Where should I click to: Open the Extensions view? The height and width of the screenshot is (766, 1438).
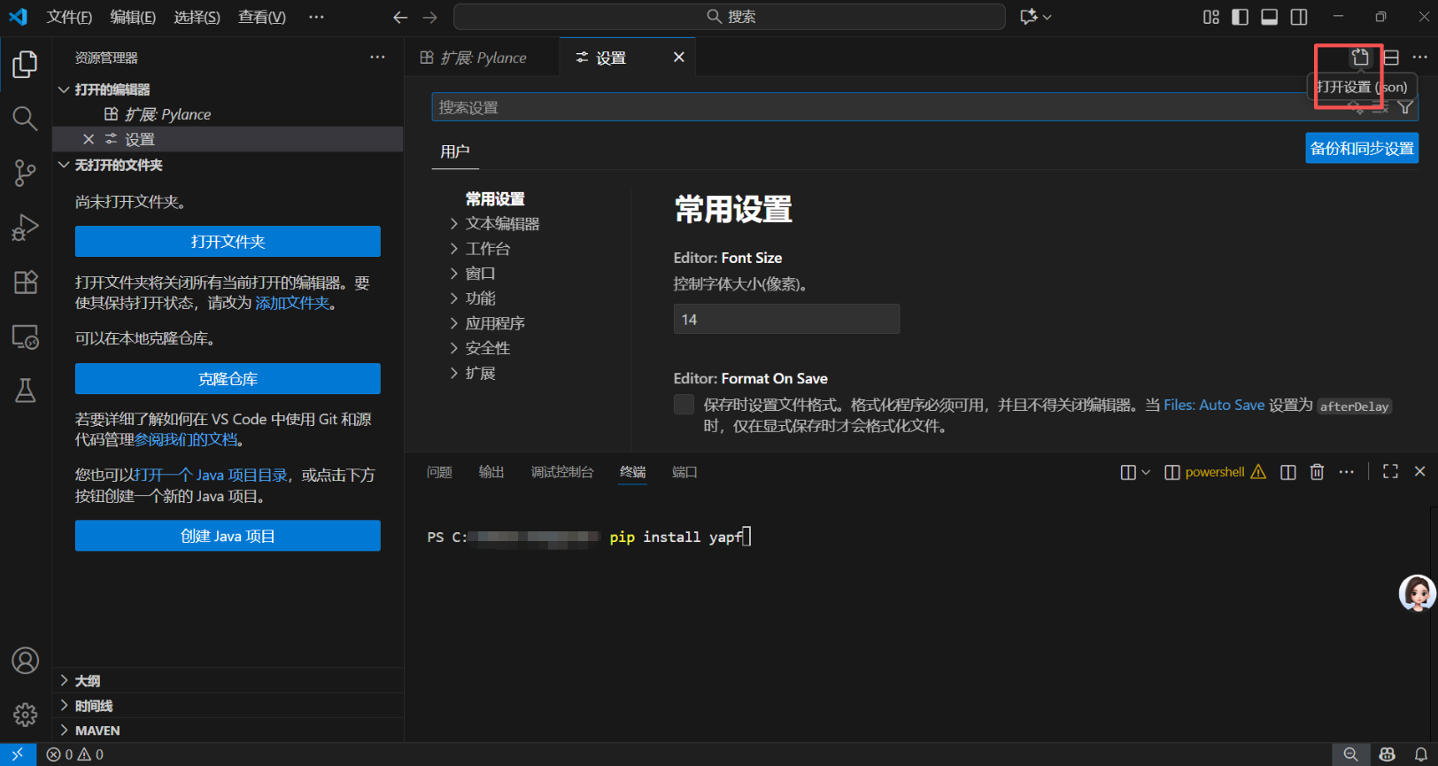25,282
